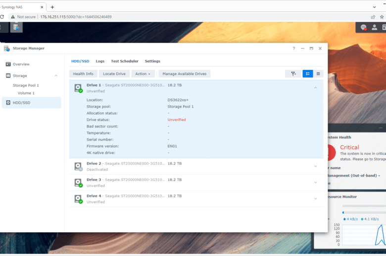
Task: Collapse the Storage sidebar section chevron
Action: pyautogui.click(x=56, y=76)
